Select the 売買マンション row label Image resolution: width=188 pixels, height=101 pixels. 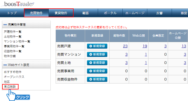click(x=69, y=54)
